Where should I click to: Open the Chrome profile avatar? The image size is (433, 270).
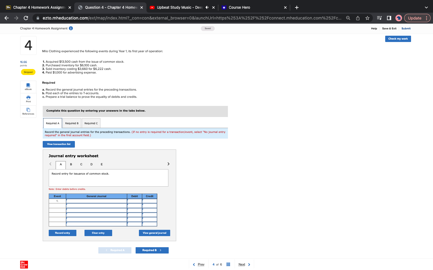[399, 18]
